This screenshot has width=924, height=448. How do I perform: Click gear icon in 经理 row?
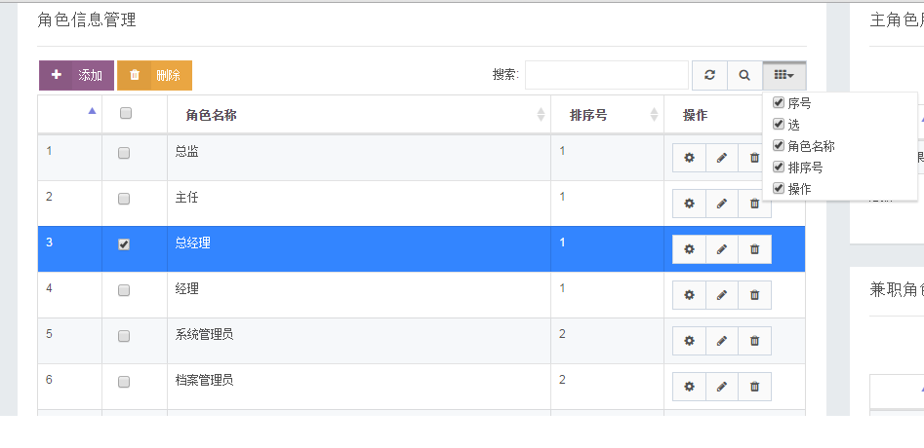tap(689, 295)
